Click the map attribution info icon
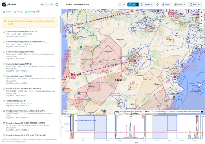Screen dimensions: 205x144 coord(202,112)
